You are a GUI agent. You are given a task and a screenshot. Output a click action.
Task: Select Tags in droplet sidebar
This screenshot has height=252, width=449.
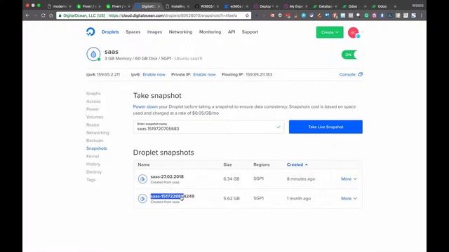point(91,180)
